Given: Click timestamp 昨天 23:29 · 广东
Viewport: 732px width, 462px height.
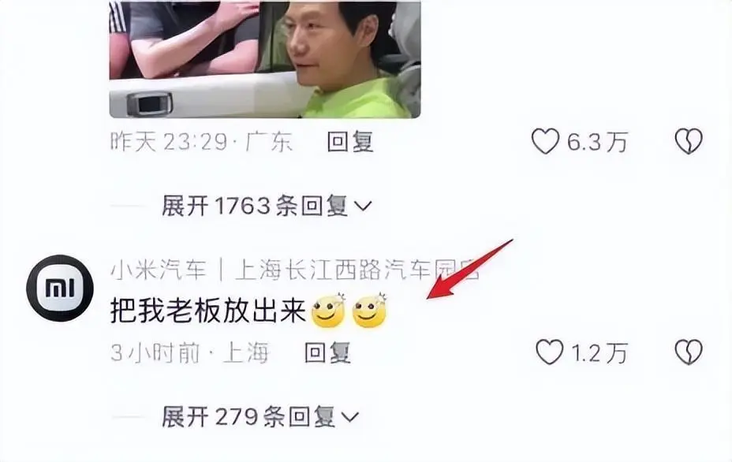Looking at the screenshot, I should pos(202,141).
